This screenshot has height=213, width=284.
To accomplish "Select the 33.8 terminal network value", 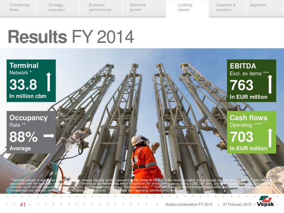I will coord(23,84).
